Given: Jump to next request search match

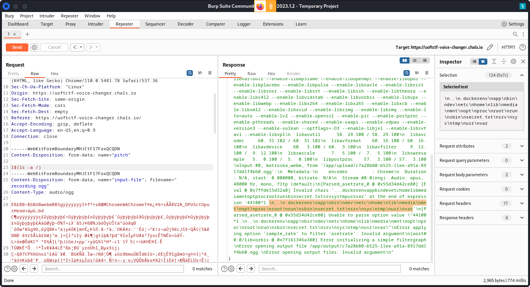Looking at the screenshot, I should pyautogui.click(x=34, y=269).
